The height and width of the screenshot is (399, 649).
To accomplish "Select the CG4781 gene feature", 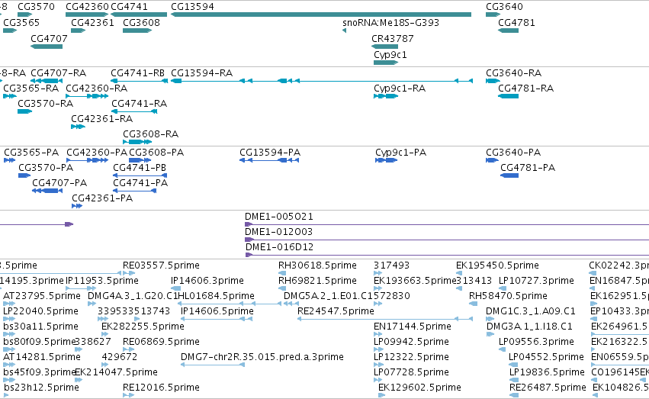I will (508, 31).
